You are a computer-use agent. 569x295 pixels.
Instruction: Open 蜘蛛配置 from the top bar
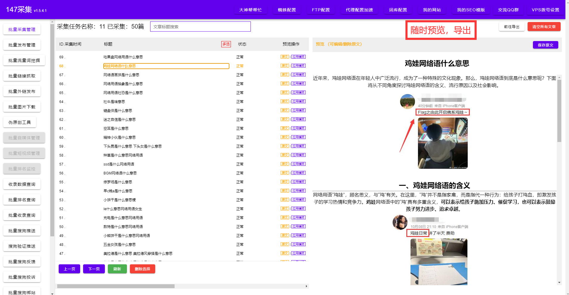pyautogui.click(x=287, y=10)
